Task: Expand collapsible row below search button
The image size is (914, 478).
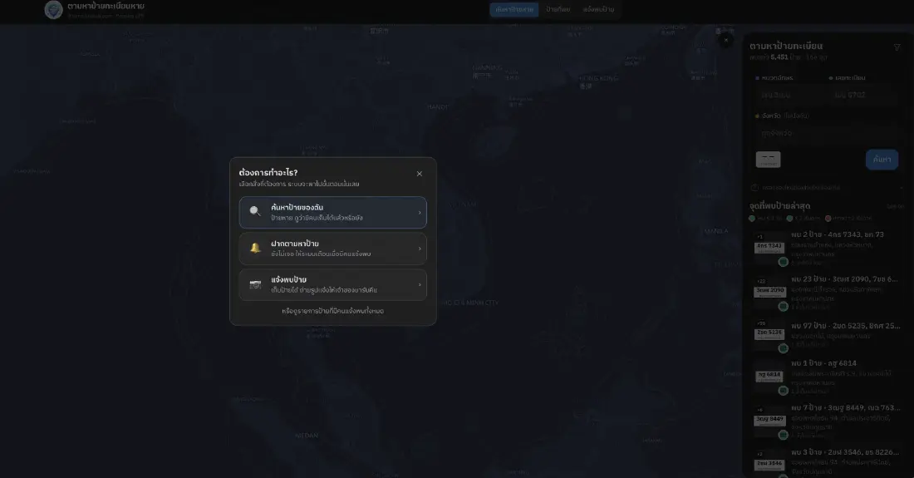Action: [x=827, y=188]
